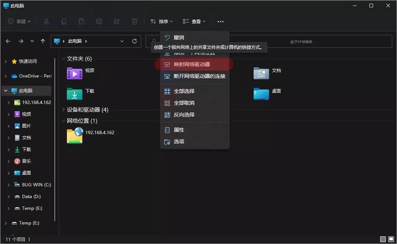The width and height of the screenshot is (397, 244).
Task: Open the 192.168.4.162 network location icon
Action: point(74,135)
